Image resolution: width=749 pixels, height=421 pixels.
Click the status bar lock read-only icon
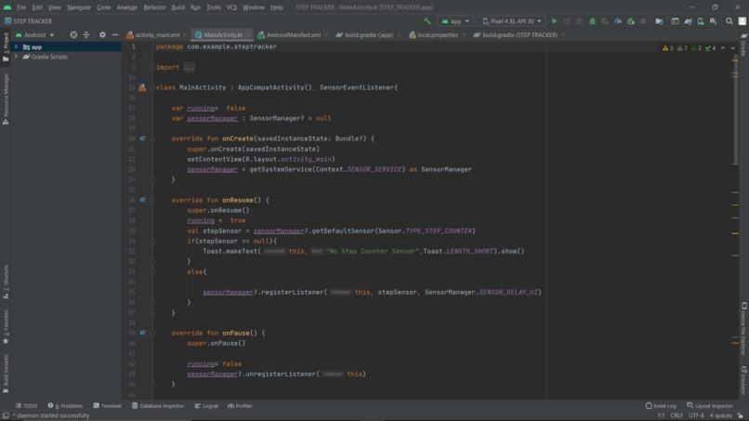(740, 415)
